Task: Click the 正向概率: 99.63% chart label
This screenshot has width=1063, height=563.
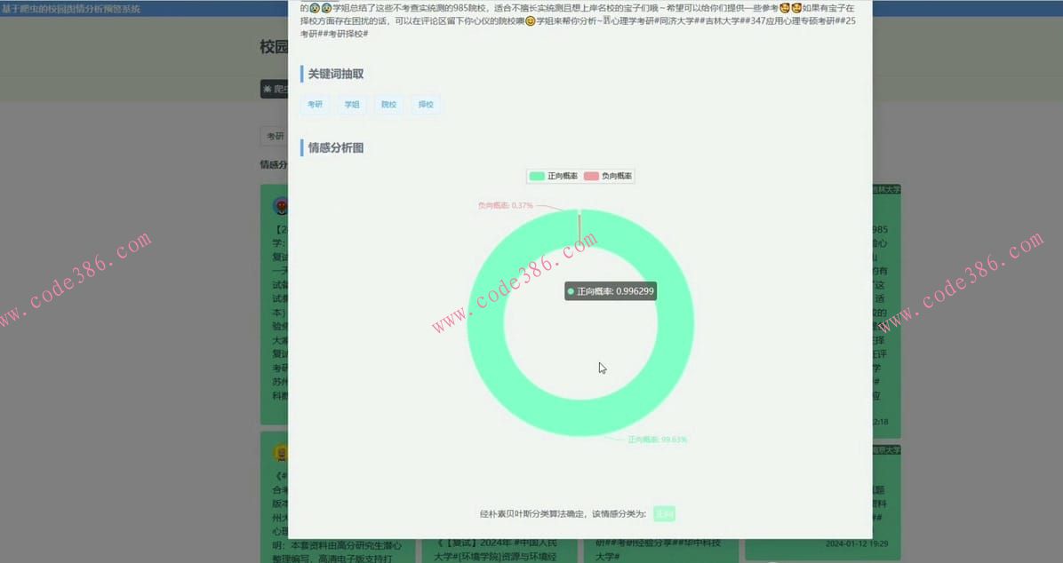Action: pyautogui.click(x=657, y=440)
